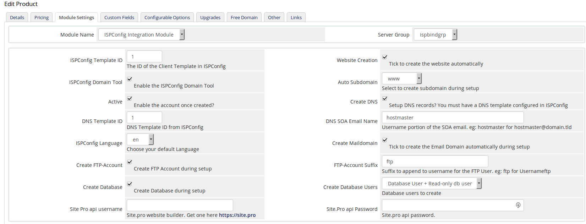This screenshot has height=224, width=586.
Task: Open the https://site.pro link
Action: click(237, 215)
